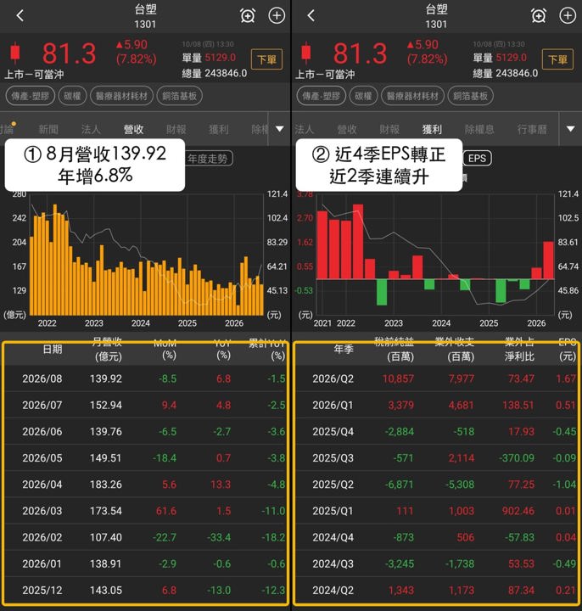582x611 pixels.
Task: Select the 2026/04 revenue row
Action: 146,485
